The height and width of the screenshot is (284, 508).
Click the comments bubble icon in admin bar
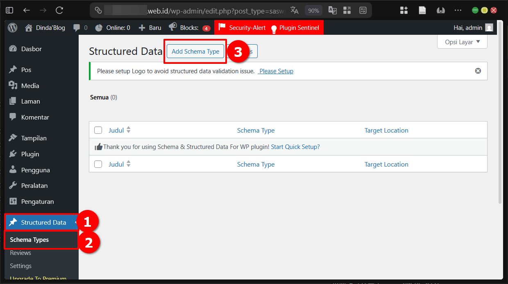tap(75, 27)
